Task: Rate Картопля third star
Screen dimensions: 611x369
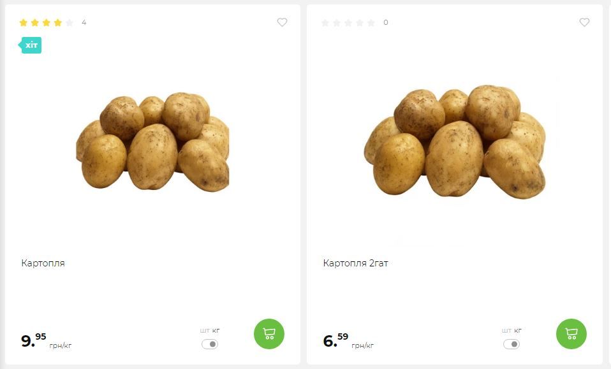Action: click(47, 22)
